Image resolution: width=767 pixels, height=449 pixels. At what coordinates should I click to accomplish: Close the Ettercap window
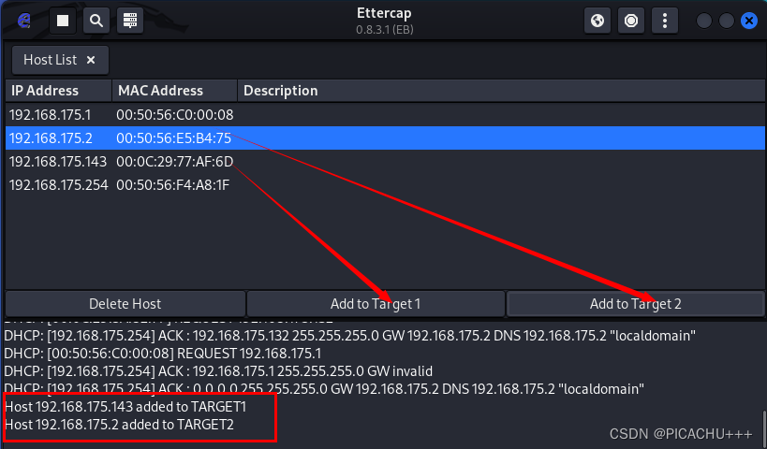[749, 21]
